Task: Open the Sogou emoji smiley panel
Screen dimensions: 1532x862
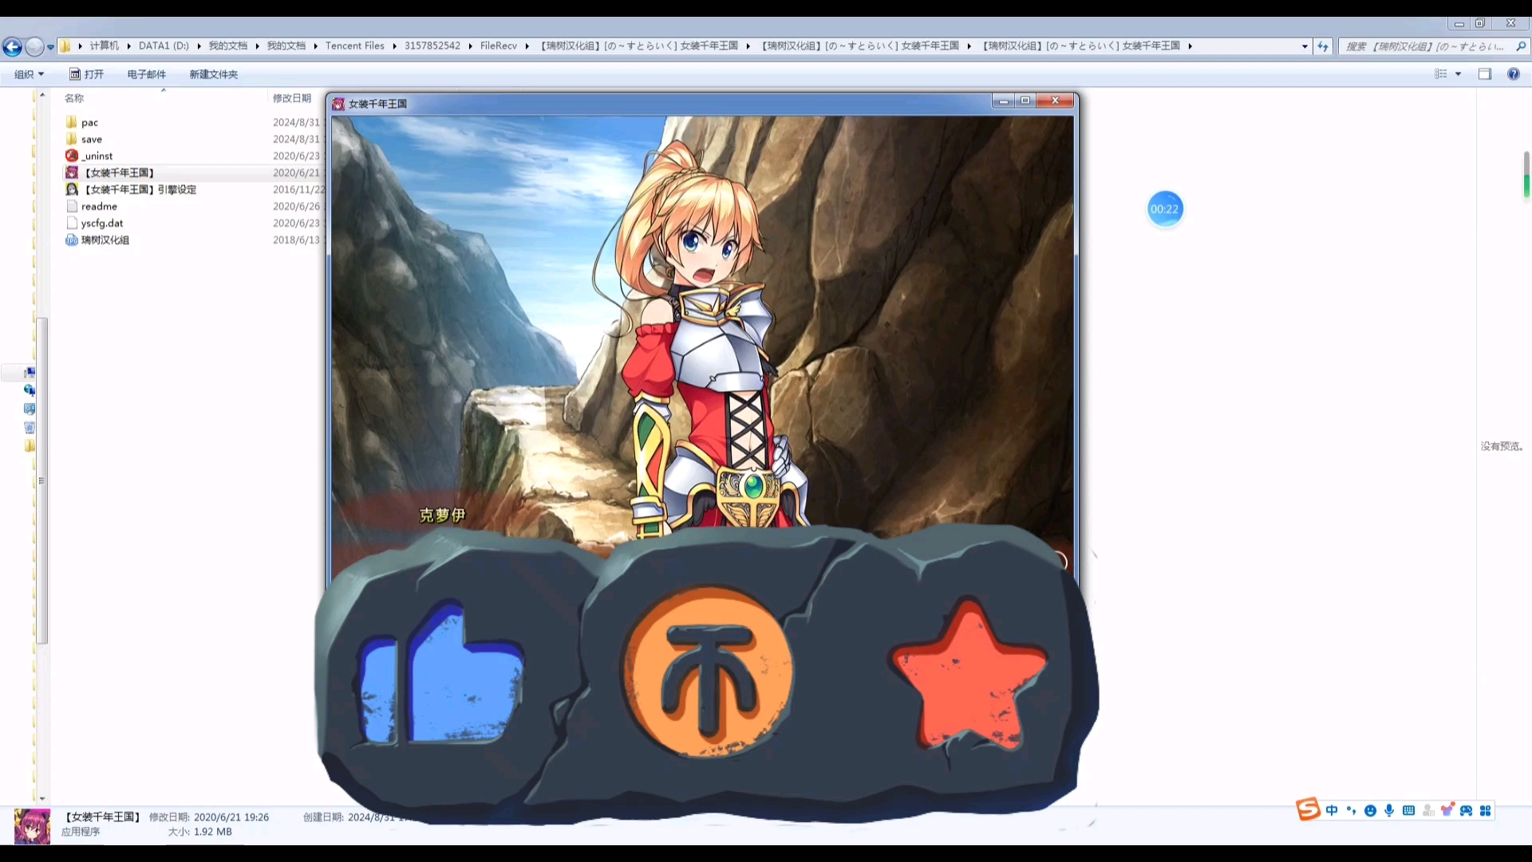Action: pyautogui.click(x=1370, y=811)
